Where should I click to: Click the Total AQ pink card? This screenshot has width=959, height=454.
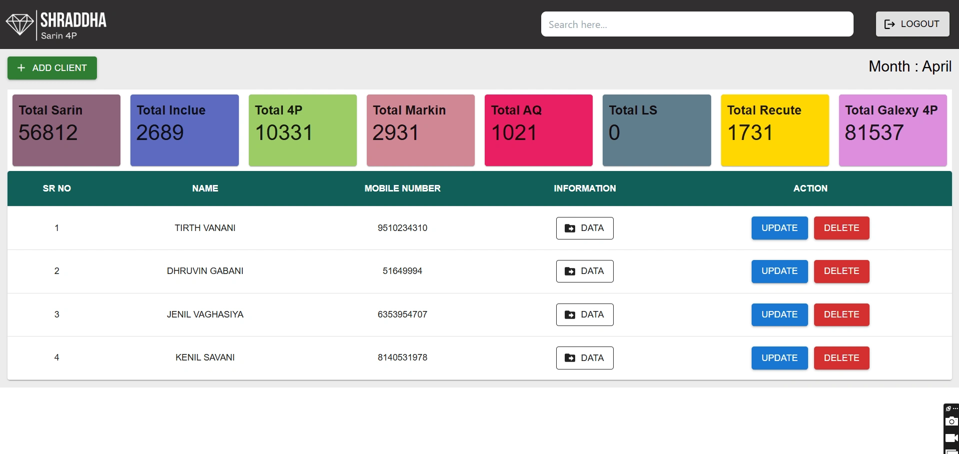[538, 130]
